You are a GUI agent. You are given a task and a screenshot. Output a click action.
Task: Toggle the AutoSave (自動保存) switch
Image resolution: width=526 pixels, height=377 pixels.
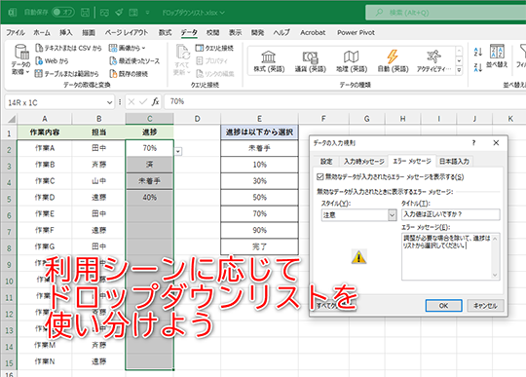coord(63,13)
